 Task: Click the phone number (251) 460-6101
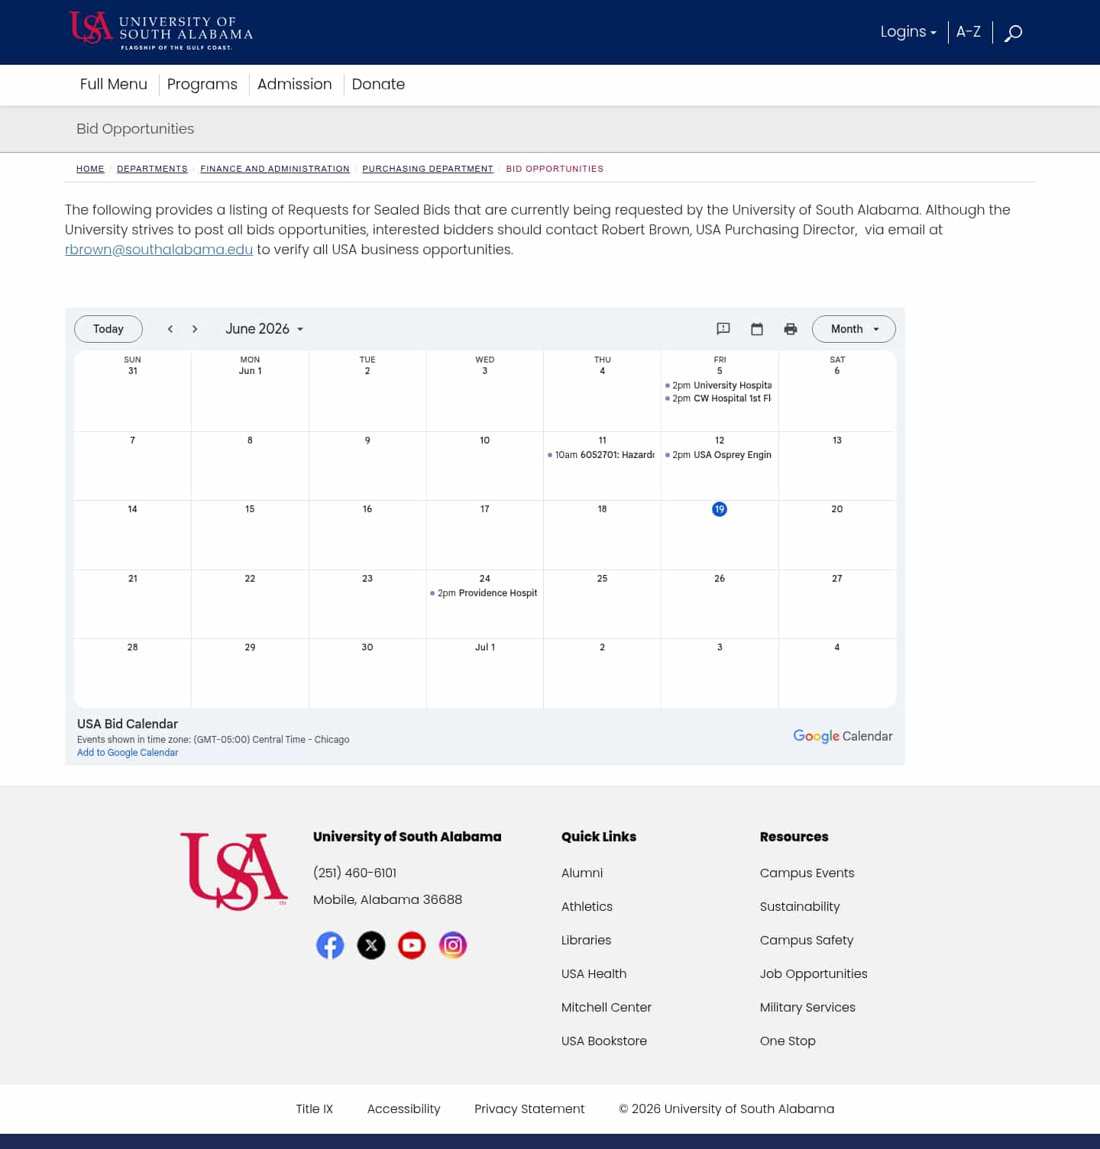pos(355,873)
